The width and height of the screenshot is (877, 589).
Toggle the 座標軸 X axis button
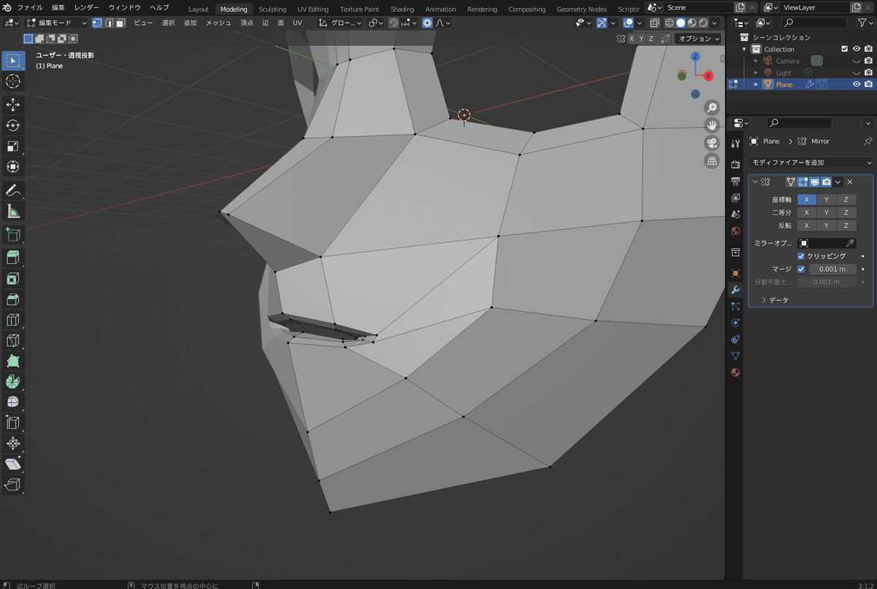(x=806, y=199)
